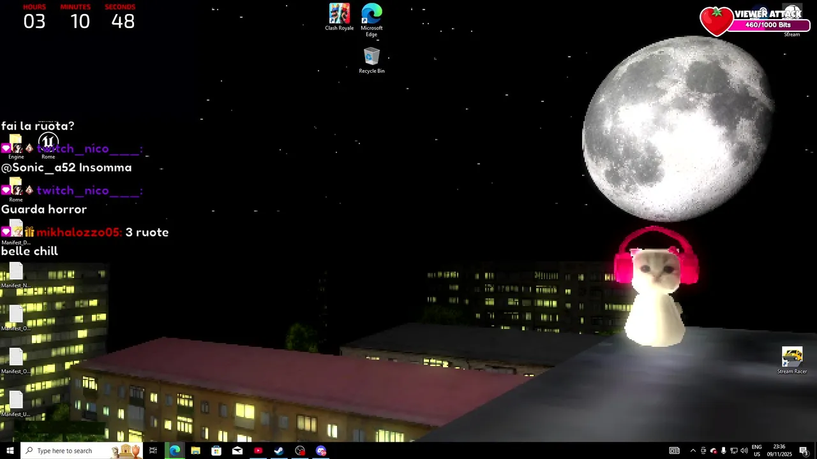The width and height of the screenshot is (817, 459).
Task: Click the Viewer Attack strawberry icon
Action: pyautogui.click(x=716, y=21)
